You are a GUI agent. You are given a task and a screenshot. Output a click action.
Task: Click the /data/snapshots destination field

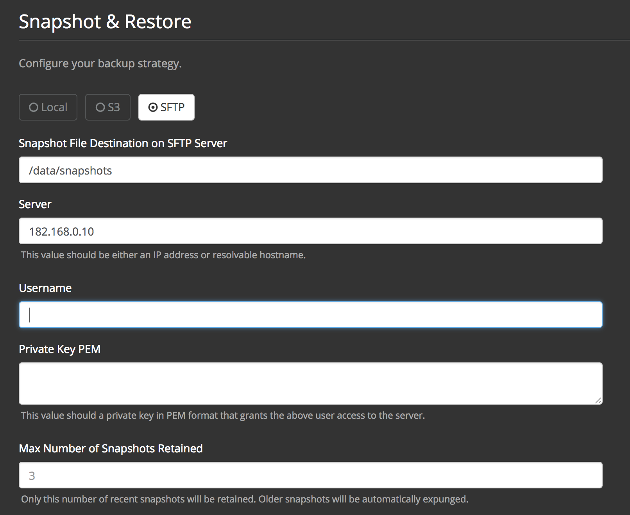coord(310,170)
